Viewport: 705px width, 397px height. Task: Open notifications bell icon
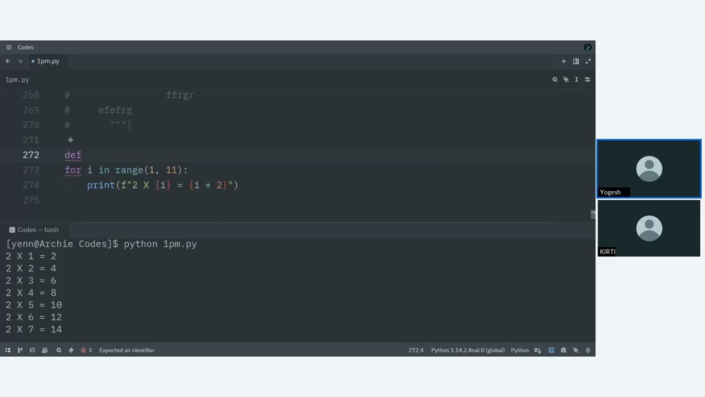pyautogui.click(x=588, y=350)
